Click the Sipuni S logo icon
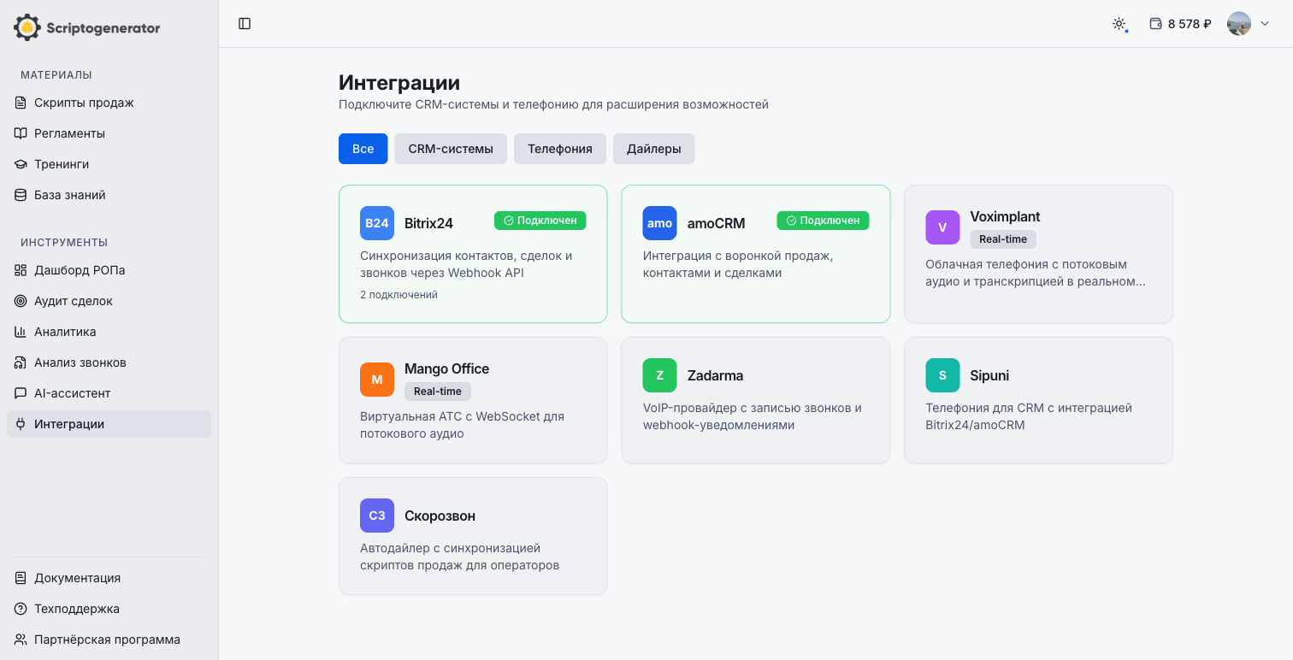Image resolution: width=1293 pixels, height=660 pixels. pos(942,375)
